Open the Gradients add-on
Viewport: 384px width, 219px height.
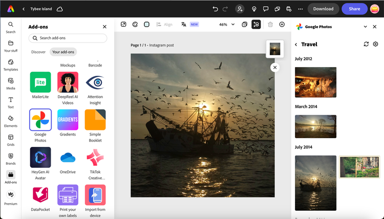[68, 120]
